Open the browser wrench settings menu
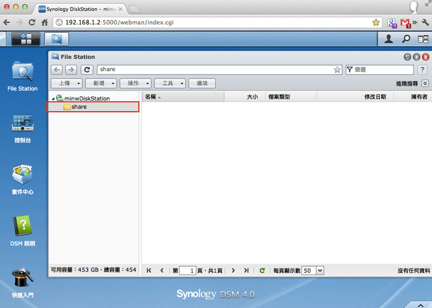The height and width of the screenshot is (308, 432). [425, 22]
